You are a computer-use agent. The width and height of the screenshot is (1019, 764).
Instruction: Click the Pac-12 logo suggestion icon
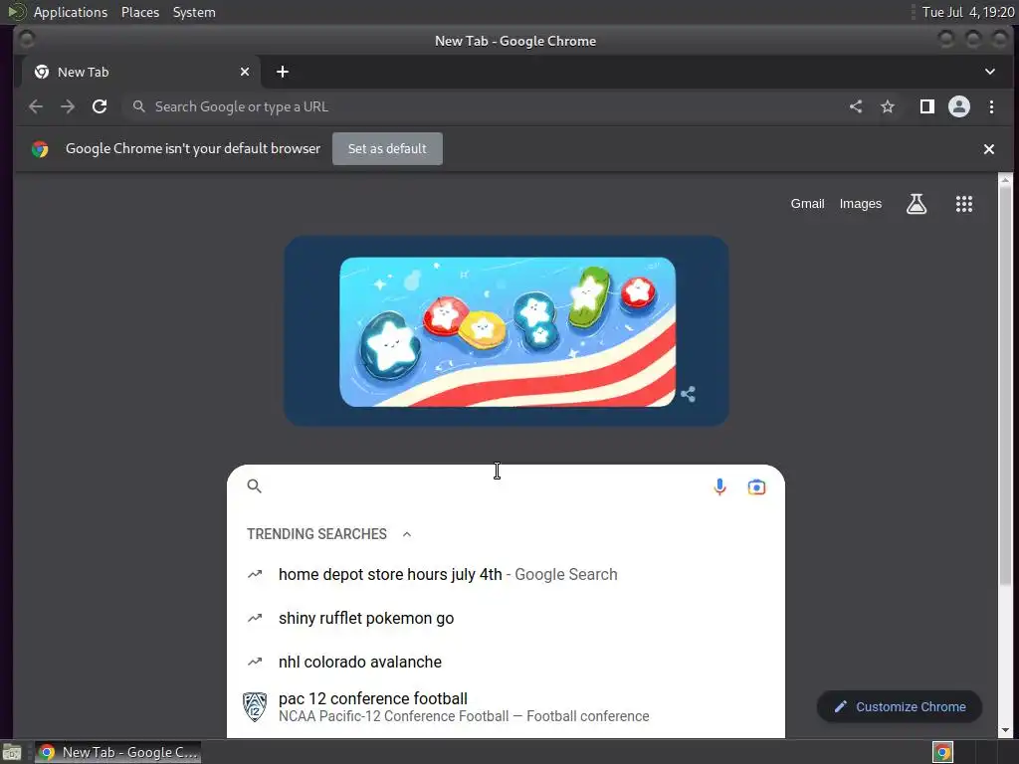(255, 707)
